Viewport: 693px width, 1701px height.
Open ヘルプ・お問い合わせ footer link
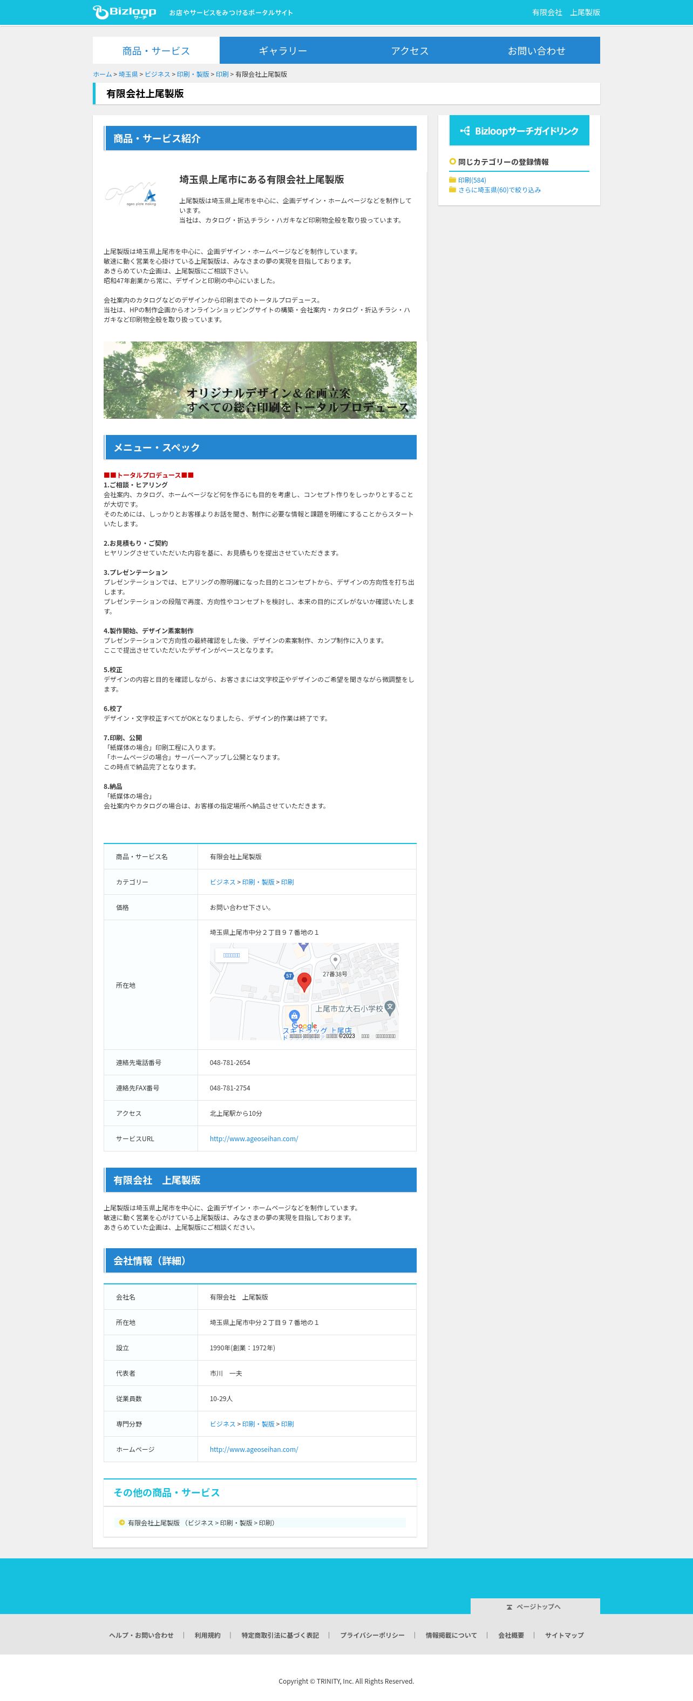pos(141,1635)
